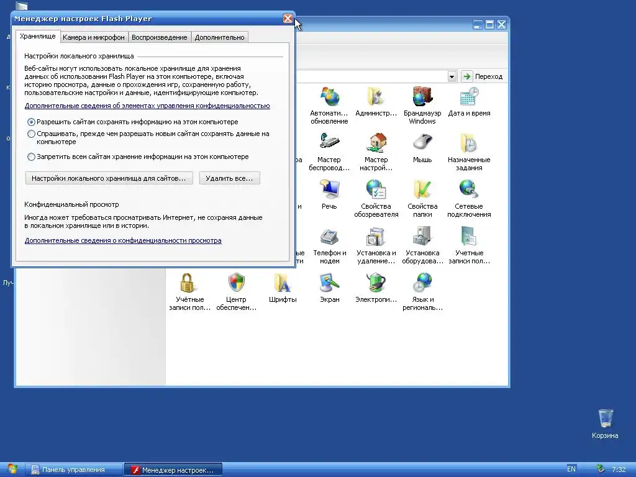Open Мастер беспроводной сети icon
636x477 pixels.
[329, 142]
